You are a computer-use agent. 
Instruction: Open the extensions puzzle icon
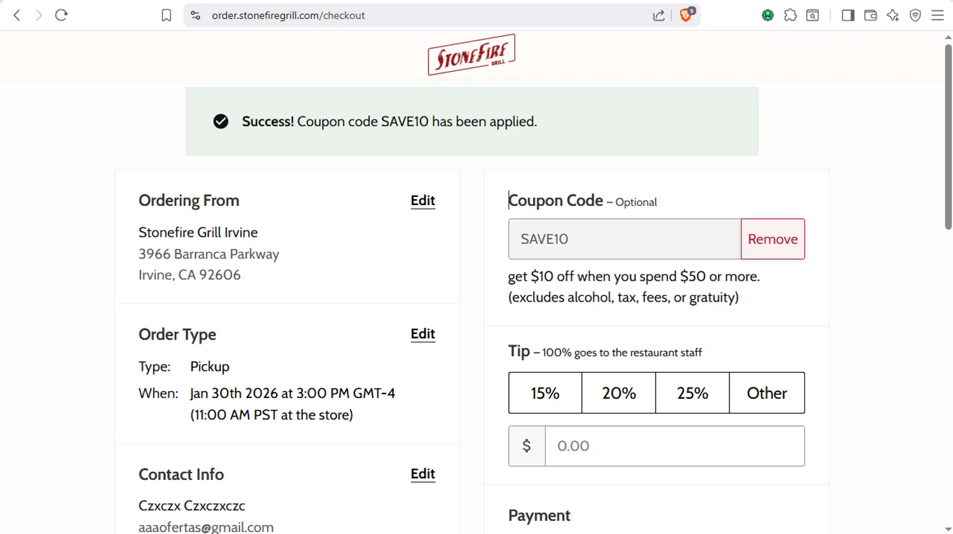(x=790, y=15)
